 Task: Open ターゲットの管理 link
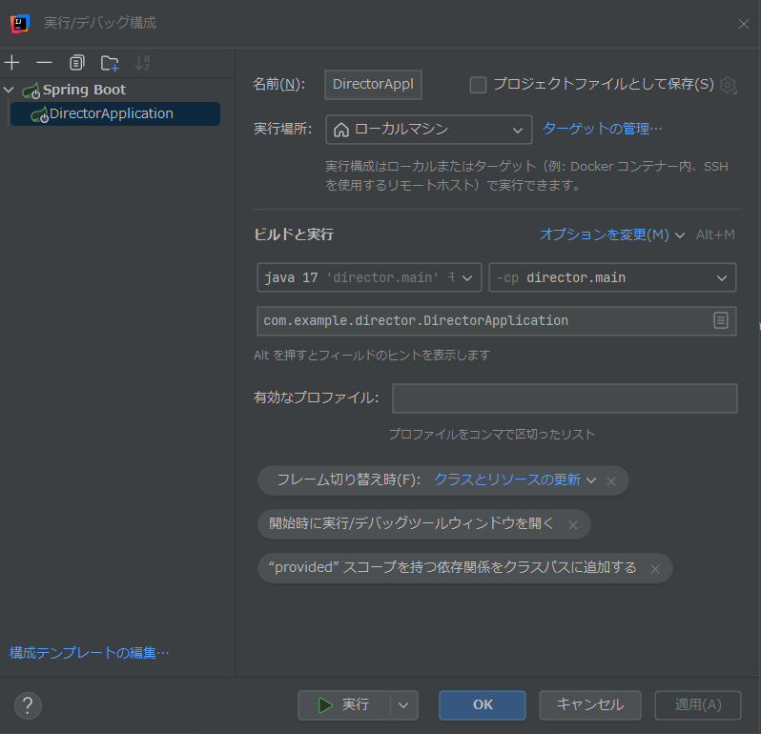(x=602, y=129)
